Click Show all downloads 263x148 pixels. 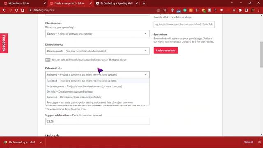tap(248, 142)
